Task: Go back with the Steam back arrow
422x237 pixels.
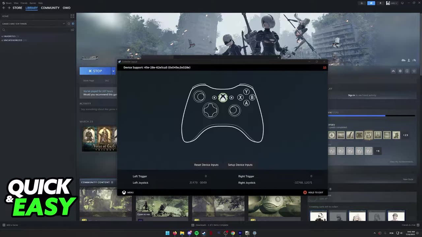Action: [x=4, y=8]
